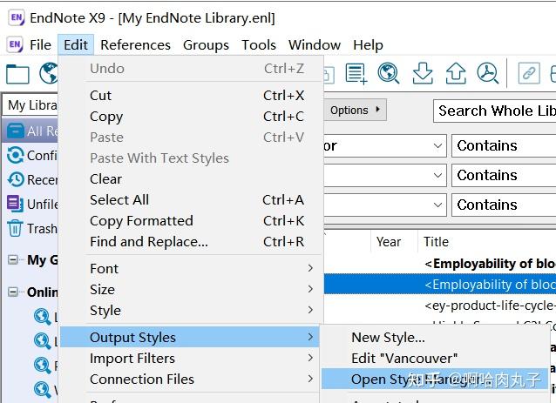Click the Import download-arrow toolbar icon
This screenshot has width=556, height=403.
coord(423,74)
